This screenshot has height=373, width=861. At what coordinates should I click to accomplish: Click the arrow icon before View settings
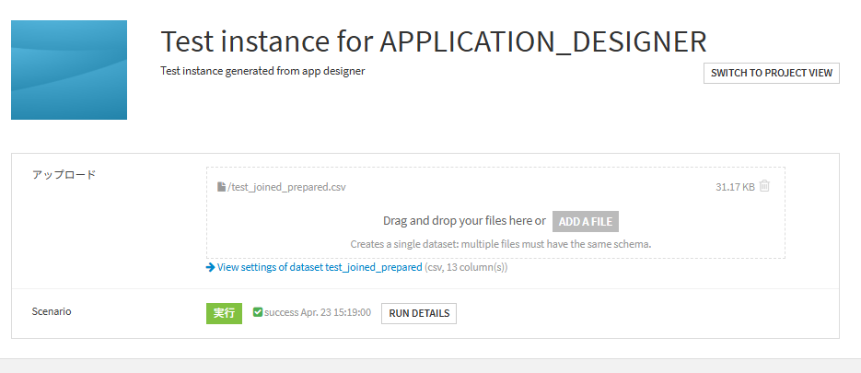(211, 268)
